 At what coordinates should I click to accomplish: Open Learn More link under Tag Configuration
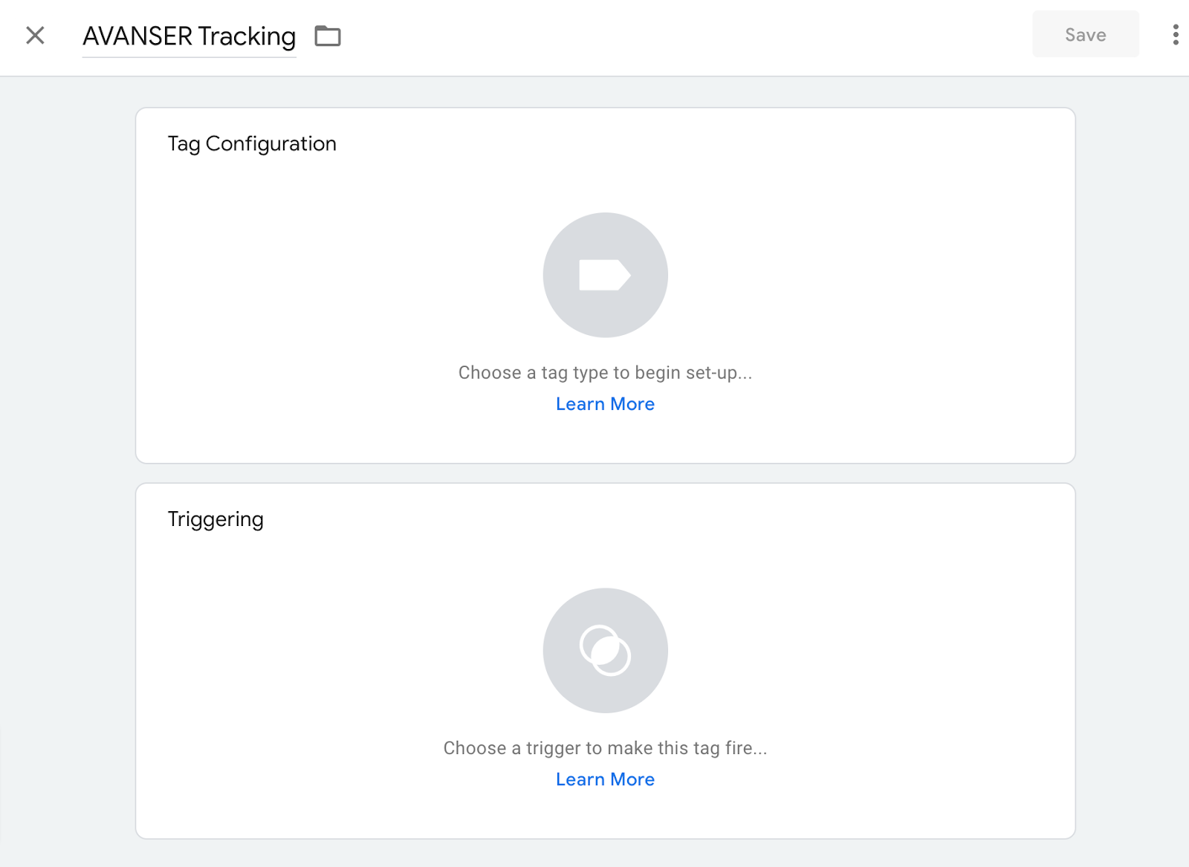click(x=605, y=404)
